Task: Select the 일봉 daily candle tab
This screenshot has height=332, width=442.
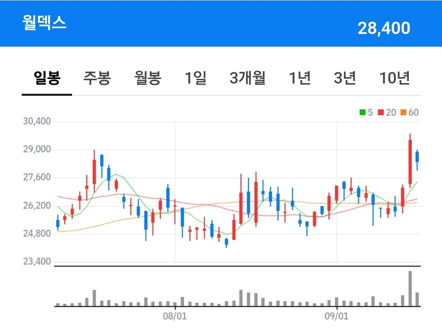Action: (47, 78)
